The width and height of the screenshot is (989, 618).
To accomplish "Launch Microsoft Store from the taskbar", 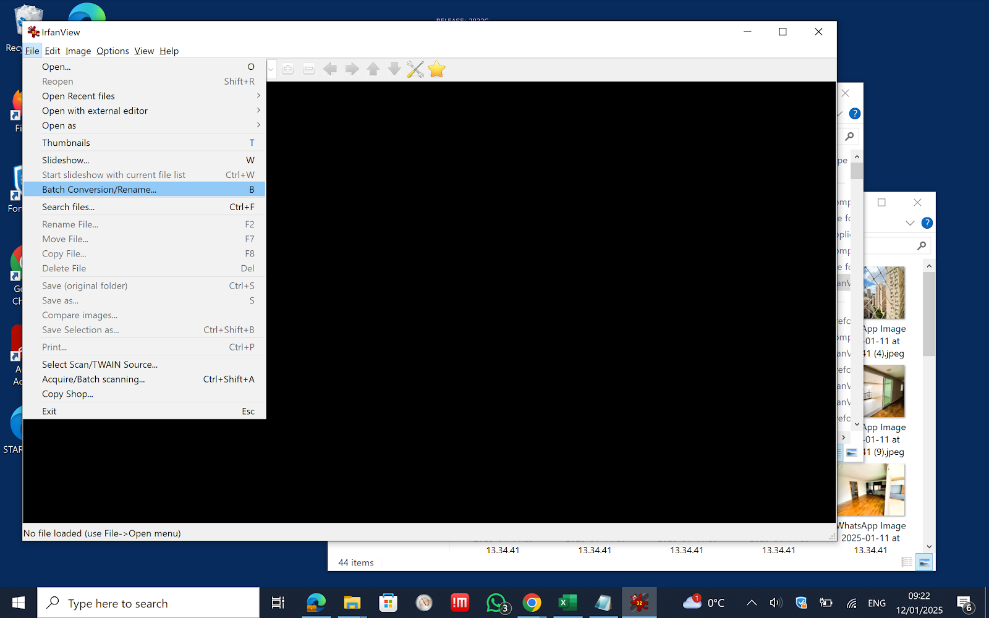I will [x=388, y=603].
